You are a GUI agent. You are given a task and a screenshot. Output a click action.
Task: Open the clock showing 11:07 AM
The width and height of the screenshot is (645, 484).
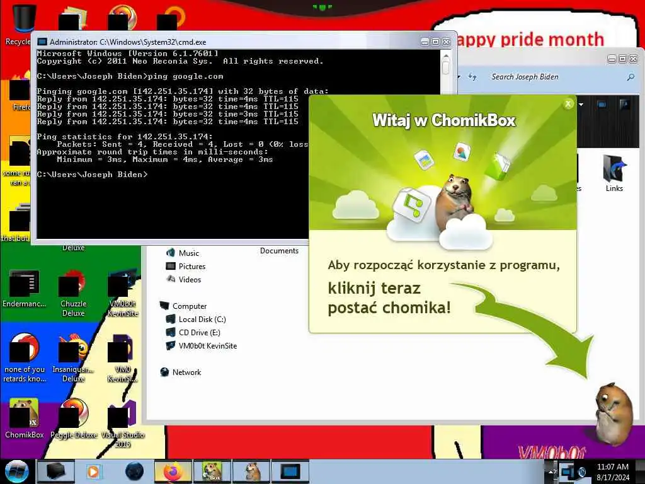[612, 471]
